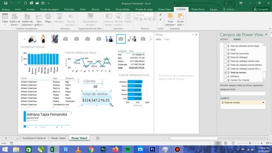
Task: Switch to the Power Pivot ribbon tab
Action: pos(198,9)
